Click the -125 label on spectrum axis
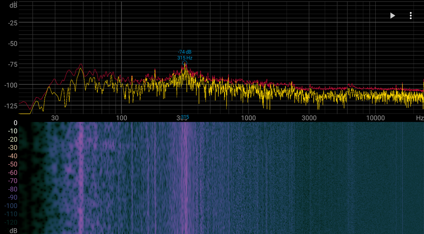The width and height of the screenshot is (424, 234). [x=11, y=106]
